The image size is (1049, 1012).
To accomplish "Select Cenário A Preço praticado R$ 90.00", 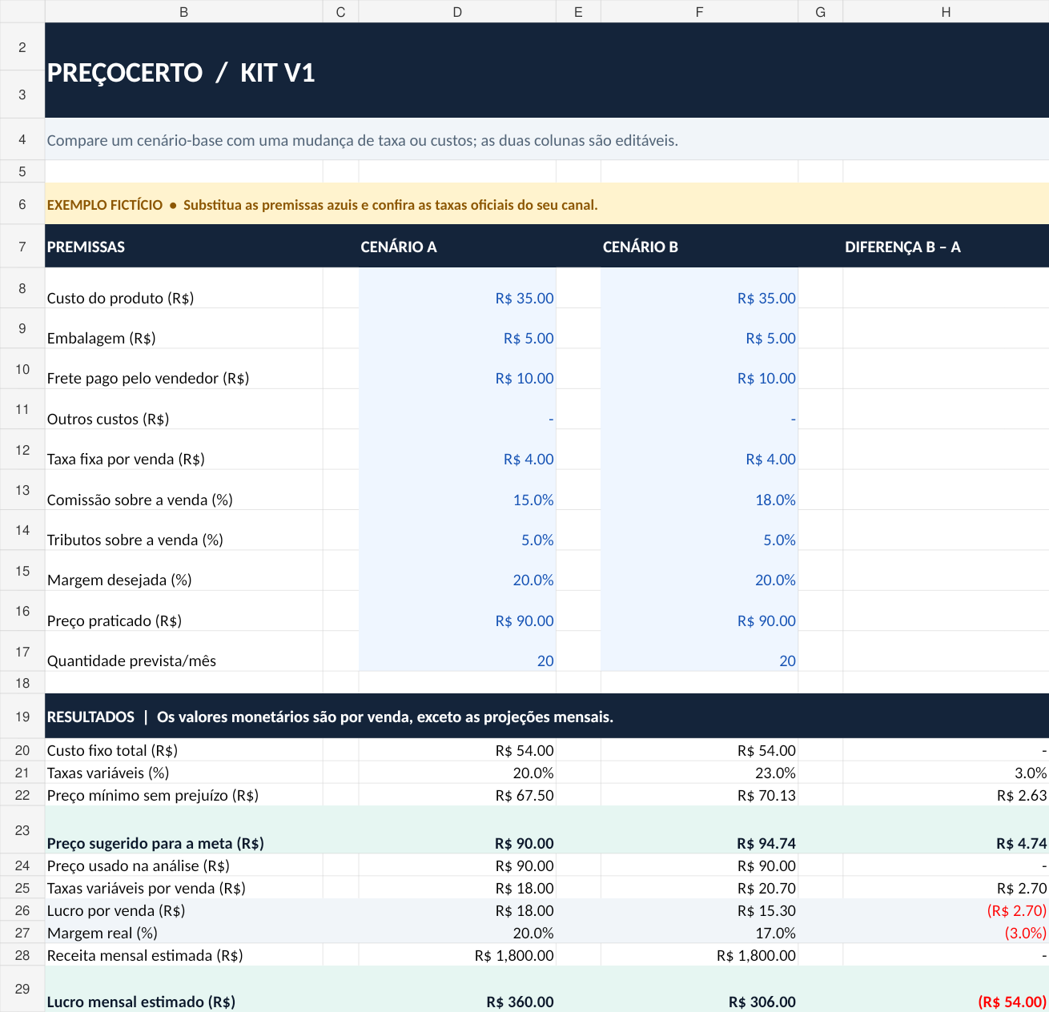I will (457, 610).
